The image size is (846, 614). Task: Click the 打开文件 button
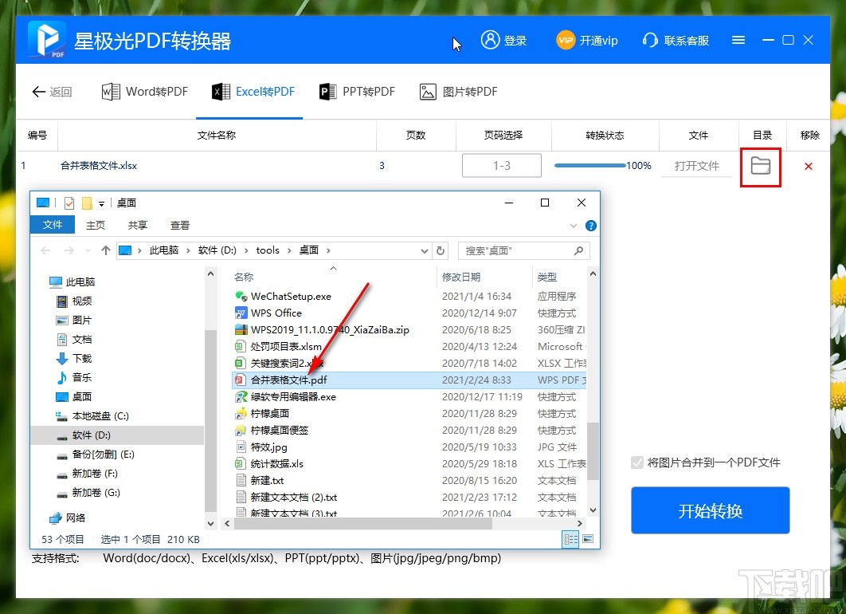click(x=697, y=166)
